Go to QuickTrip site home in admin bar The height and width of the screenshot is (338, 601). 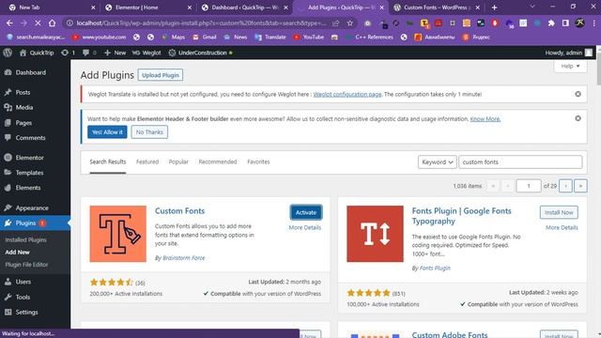37,53
